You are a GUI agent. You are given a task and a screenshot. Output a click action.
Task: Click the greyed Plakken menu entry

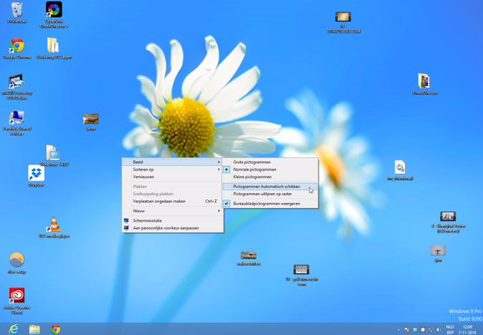[x=173, y=187]
